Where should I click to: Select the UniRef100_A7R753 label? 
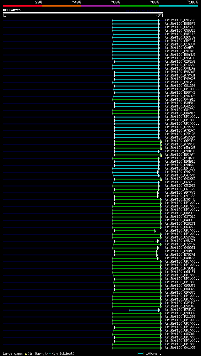tap(180, 127)
